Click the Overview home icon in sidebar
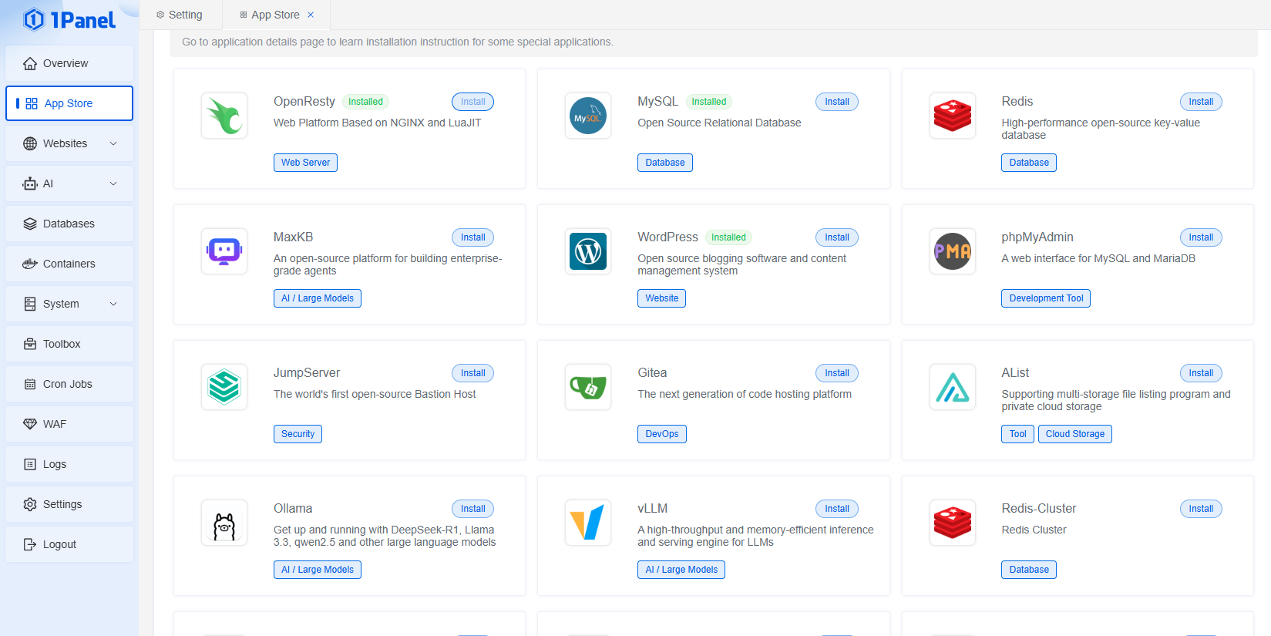This screenshot has width=1271, height=636. tap(30, 63)
